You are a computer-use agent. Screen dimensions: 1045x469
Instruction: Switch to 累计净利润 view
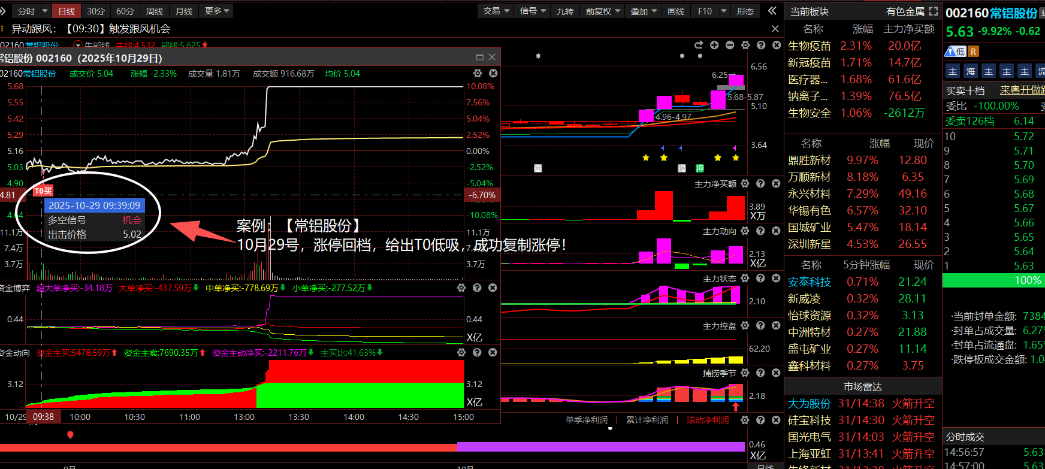[647, 420]
